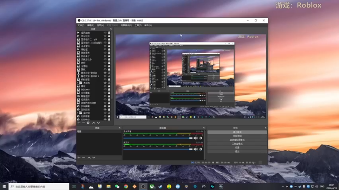Image resolution: width=339 pixels, height=190 pixels.
Task: Open the top mixer channel gear settings
Action: pyautogui.click(x=200, y=138)
